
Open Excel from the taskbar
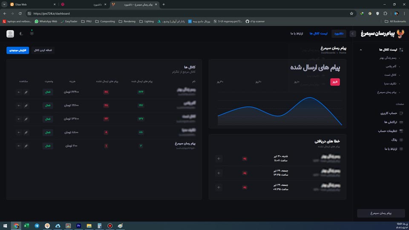pyautogui.click(x=26, y=226)
